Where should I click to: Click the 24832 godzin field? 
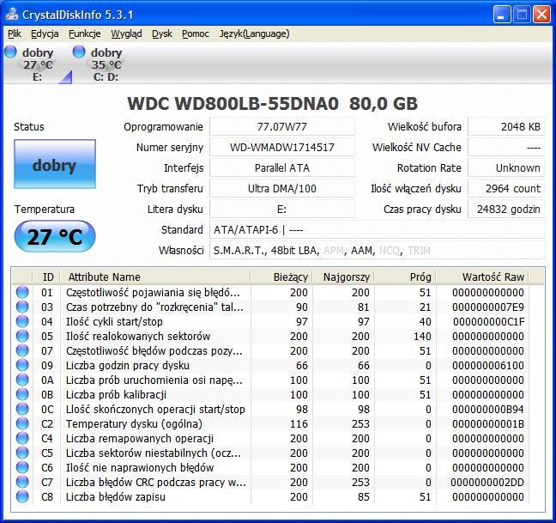[x=506, y=209]
